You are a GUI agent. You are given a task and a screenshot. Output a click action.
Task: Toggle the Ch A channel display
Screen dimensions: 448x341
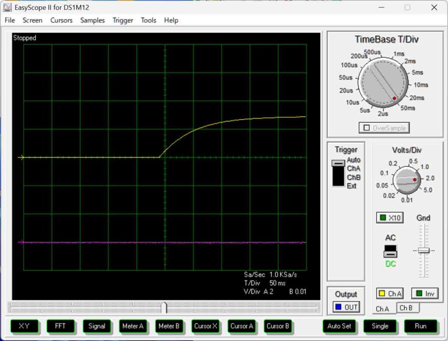pyautogui.click(x=390, y=293)
